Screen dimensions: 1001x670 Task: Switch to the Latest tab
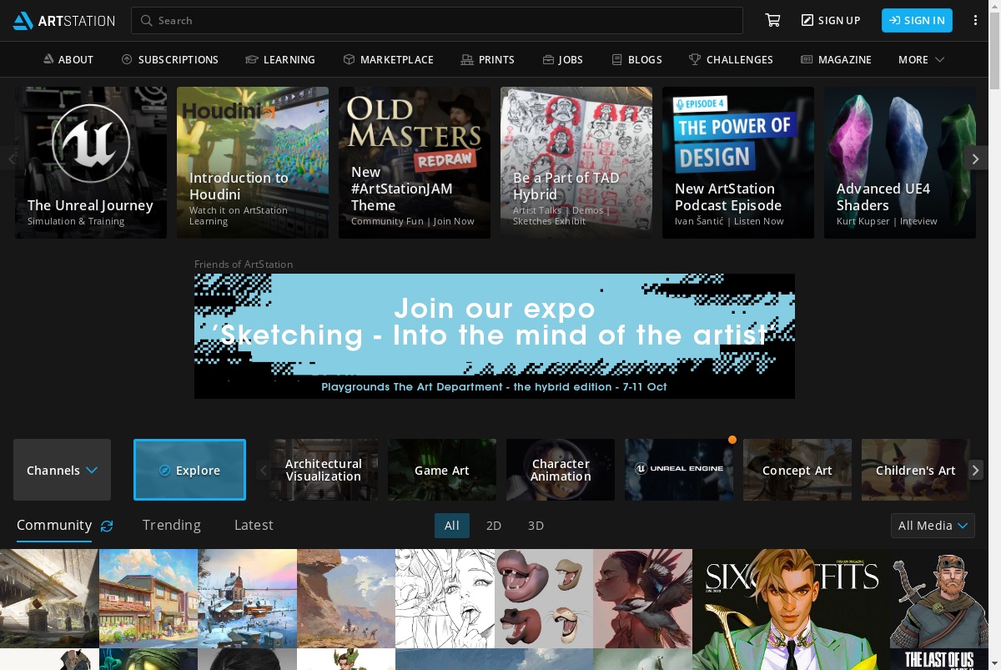coord(254,525)
